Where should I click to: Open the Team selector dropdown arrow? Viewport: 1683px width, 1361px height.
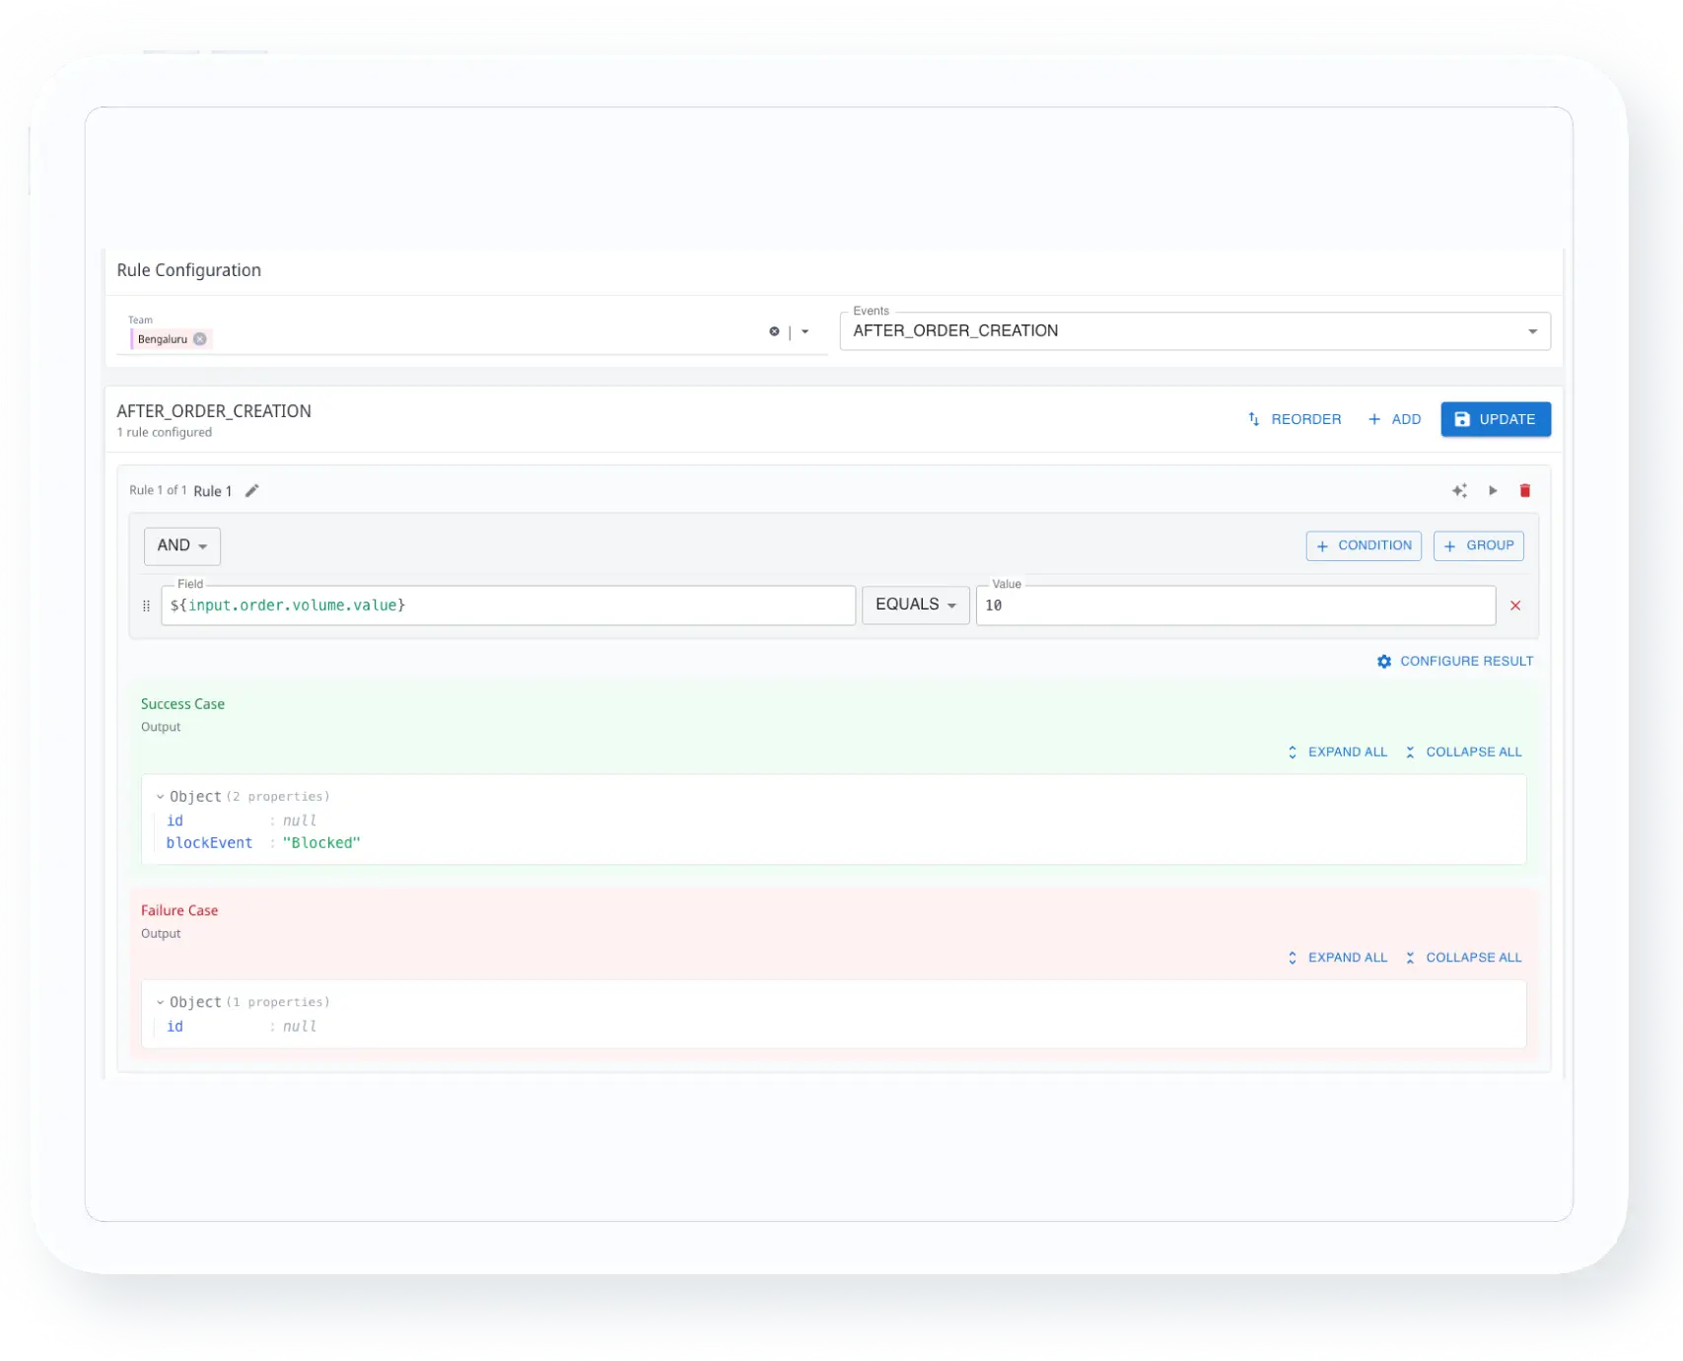click(806, 331)
